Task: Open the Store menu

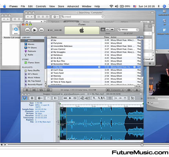Action: (61, 6)
